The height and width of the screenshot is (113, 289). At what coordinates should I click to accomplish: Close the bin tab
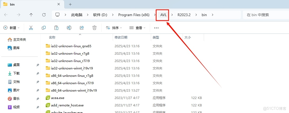point(58,4)
